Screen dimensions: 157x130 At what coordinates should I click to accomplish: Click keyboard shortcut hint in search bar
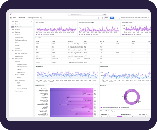pos(104,14)
